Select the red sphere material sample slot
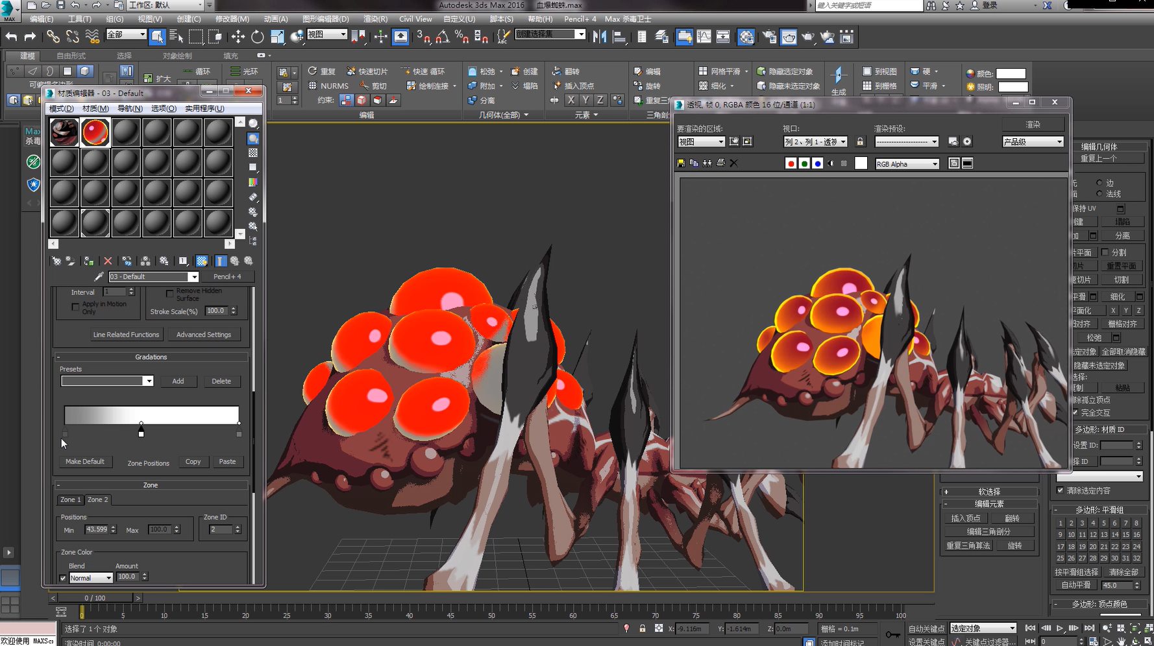This screenshot has width=1154, height=646. point(95,132)
